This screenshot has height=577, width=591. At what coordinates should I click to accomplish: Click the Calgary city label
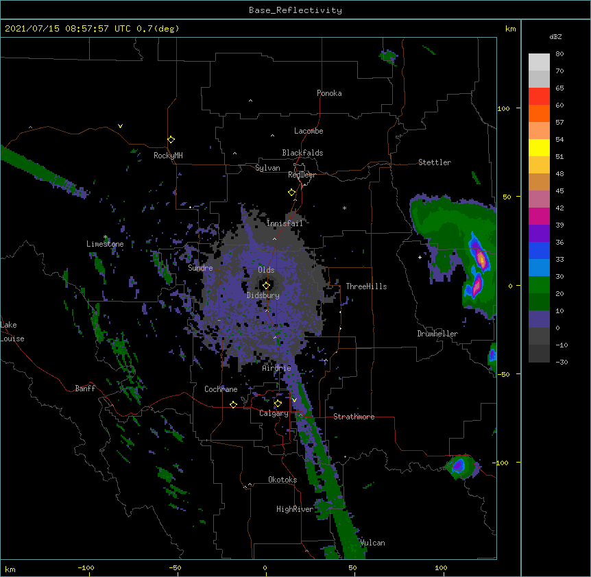coord(274,413)
